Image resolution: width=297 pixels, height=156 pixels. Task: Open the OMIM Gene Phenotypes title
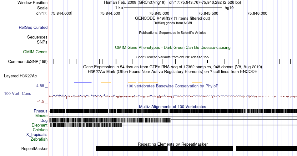click(x=173, y=47)
